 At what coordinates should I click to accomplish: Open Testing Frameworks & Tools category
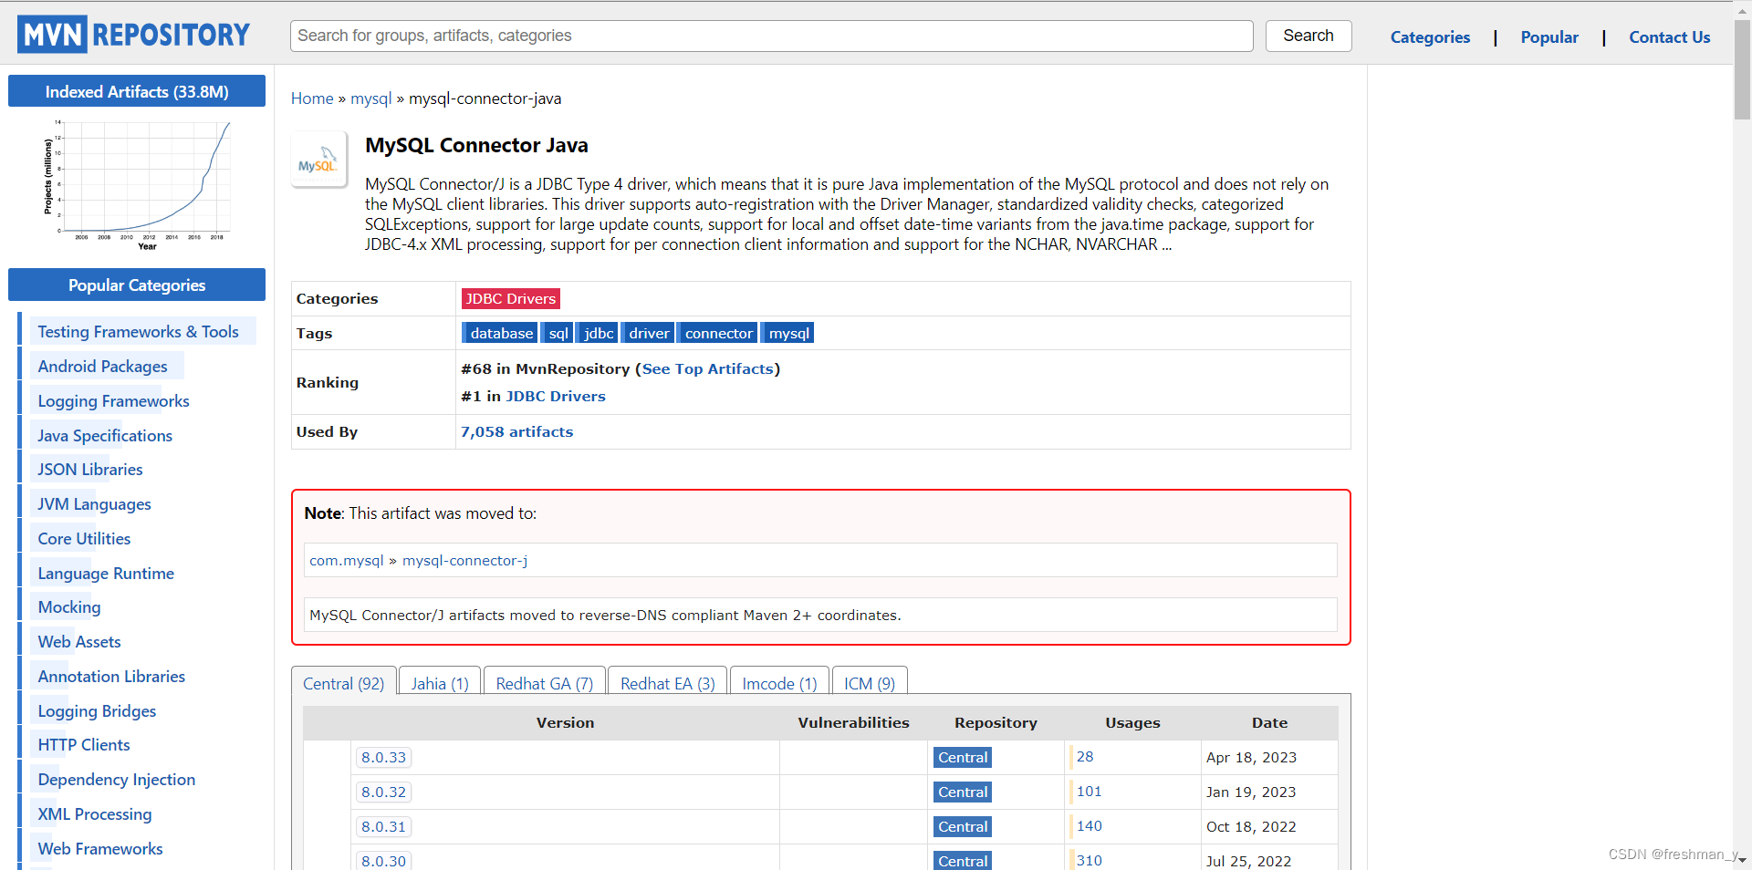click(x=138, y=331)
